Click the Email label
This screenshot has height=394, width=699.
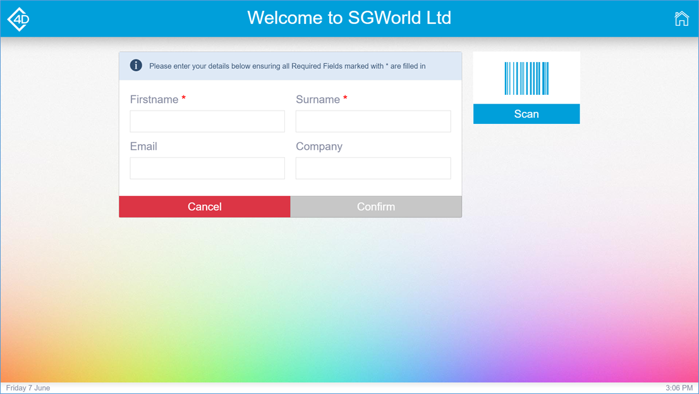[x=143, y=146]
